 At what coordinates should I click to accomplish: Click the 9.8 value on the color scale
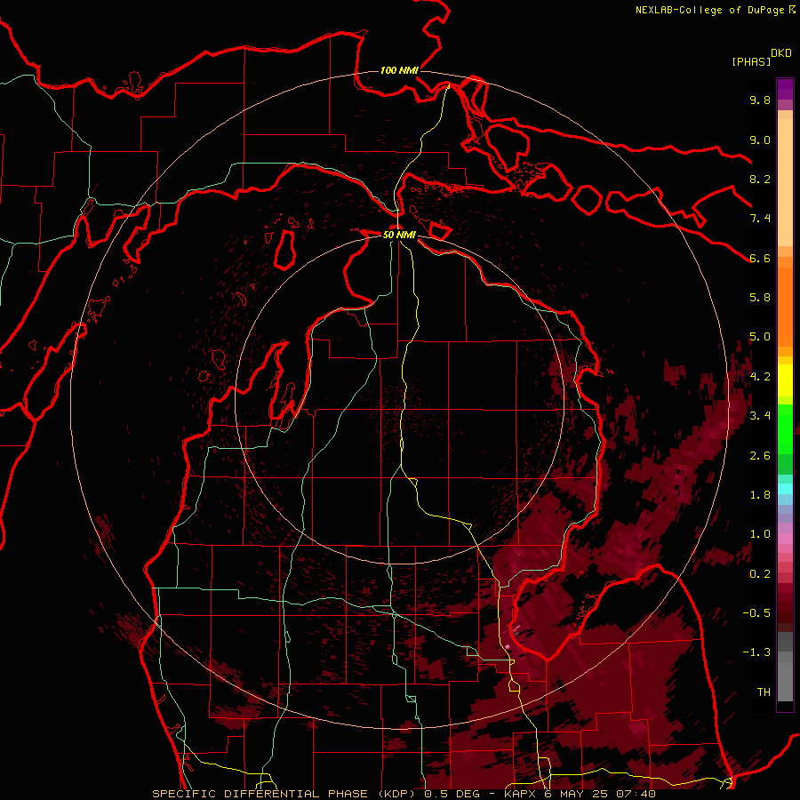pos(760,100)
